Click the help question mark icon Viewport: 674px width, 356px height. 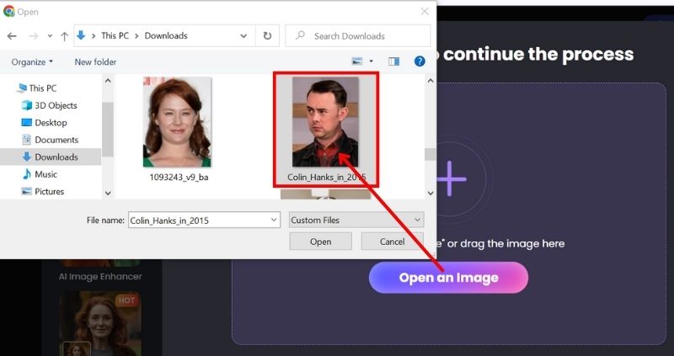420,61
